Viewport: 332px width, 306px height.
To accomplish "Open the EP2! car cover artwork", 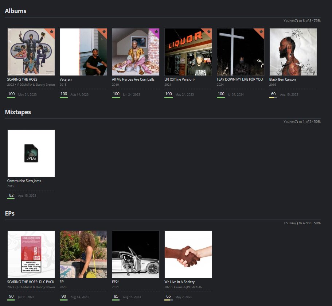I will (x=136, y=254).
